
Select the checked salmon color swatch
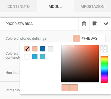(27, 49)
